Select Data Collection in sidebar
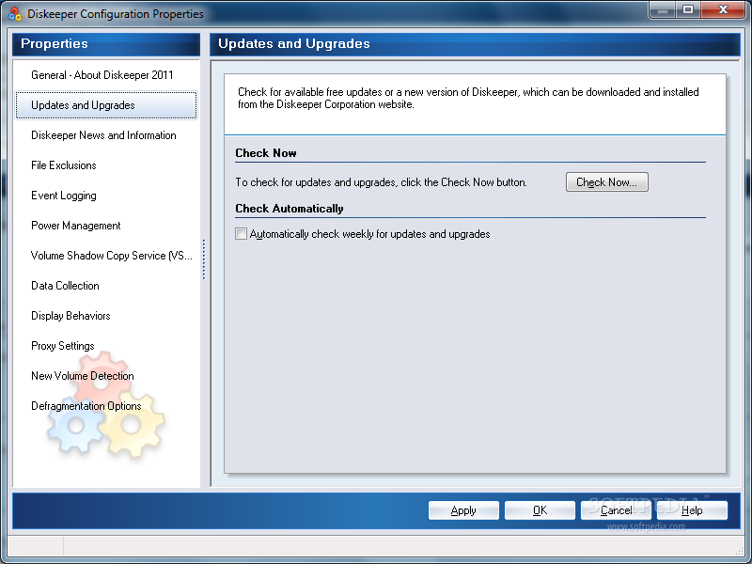Screen dimensions: 752x564 (x=65, y=286)
